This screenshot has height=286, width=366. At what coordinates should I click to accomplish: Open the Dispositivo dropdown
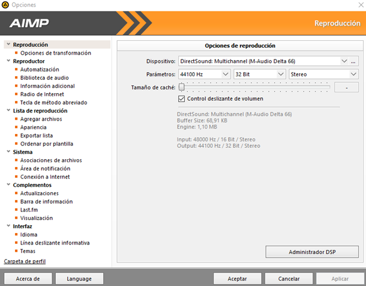coord(344,61)
